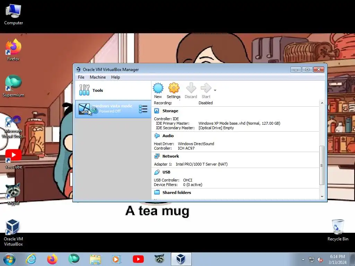Launch Firefox from the taskbar

[x=52, y=259]
